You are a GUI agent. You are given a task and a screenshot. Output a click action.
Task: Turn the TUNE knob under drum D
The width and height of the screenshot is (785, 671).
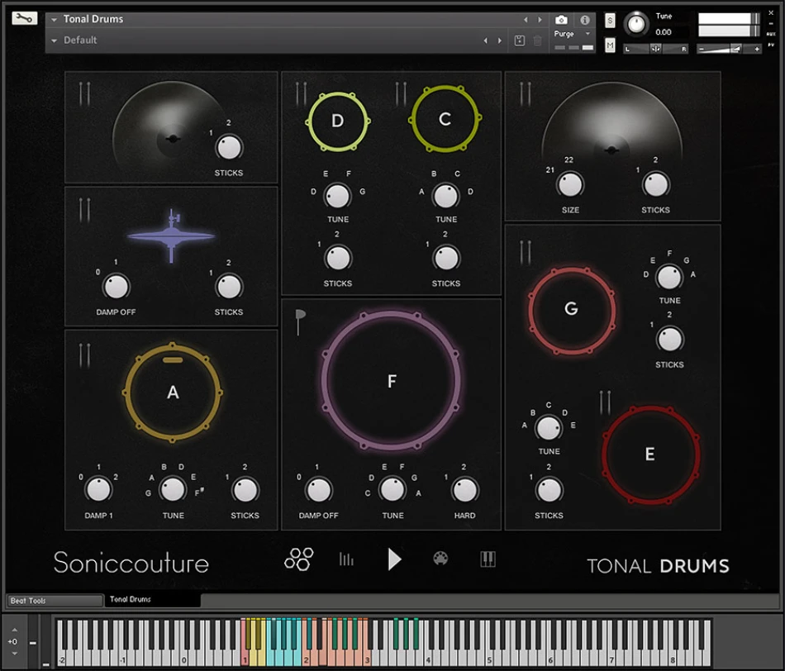click(338, 195)
